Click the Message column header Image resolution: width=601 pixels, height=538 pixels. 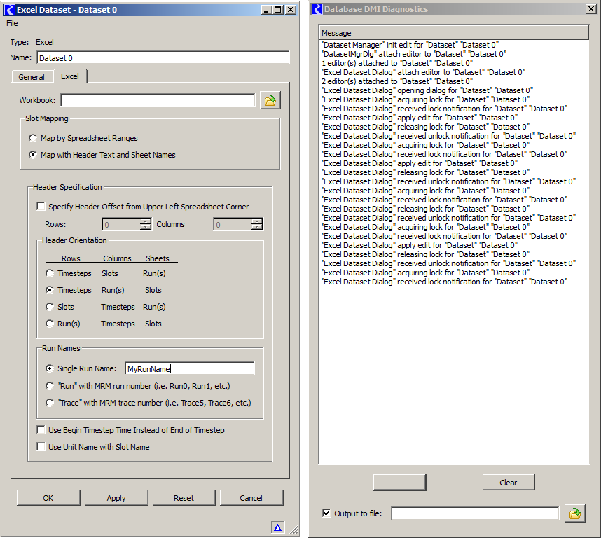(x=454, y=32)
